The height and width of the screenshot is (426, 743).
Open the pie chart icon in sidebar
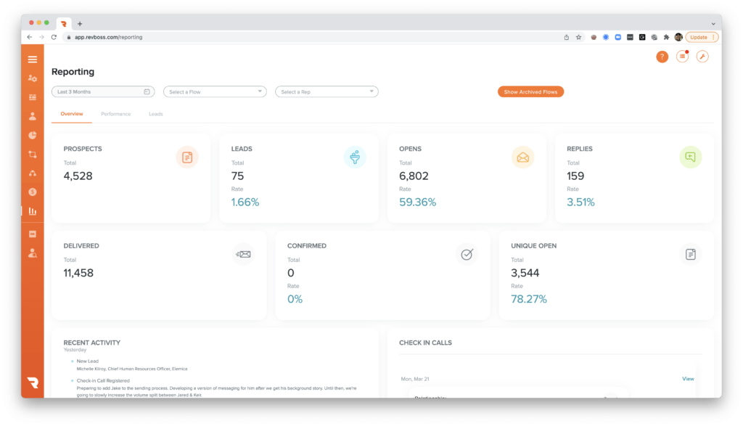point(32,135)
